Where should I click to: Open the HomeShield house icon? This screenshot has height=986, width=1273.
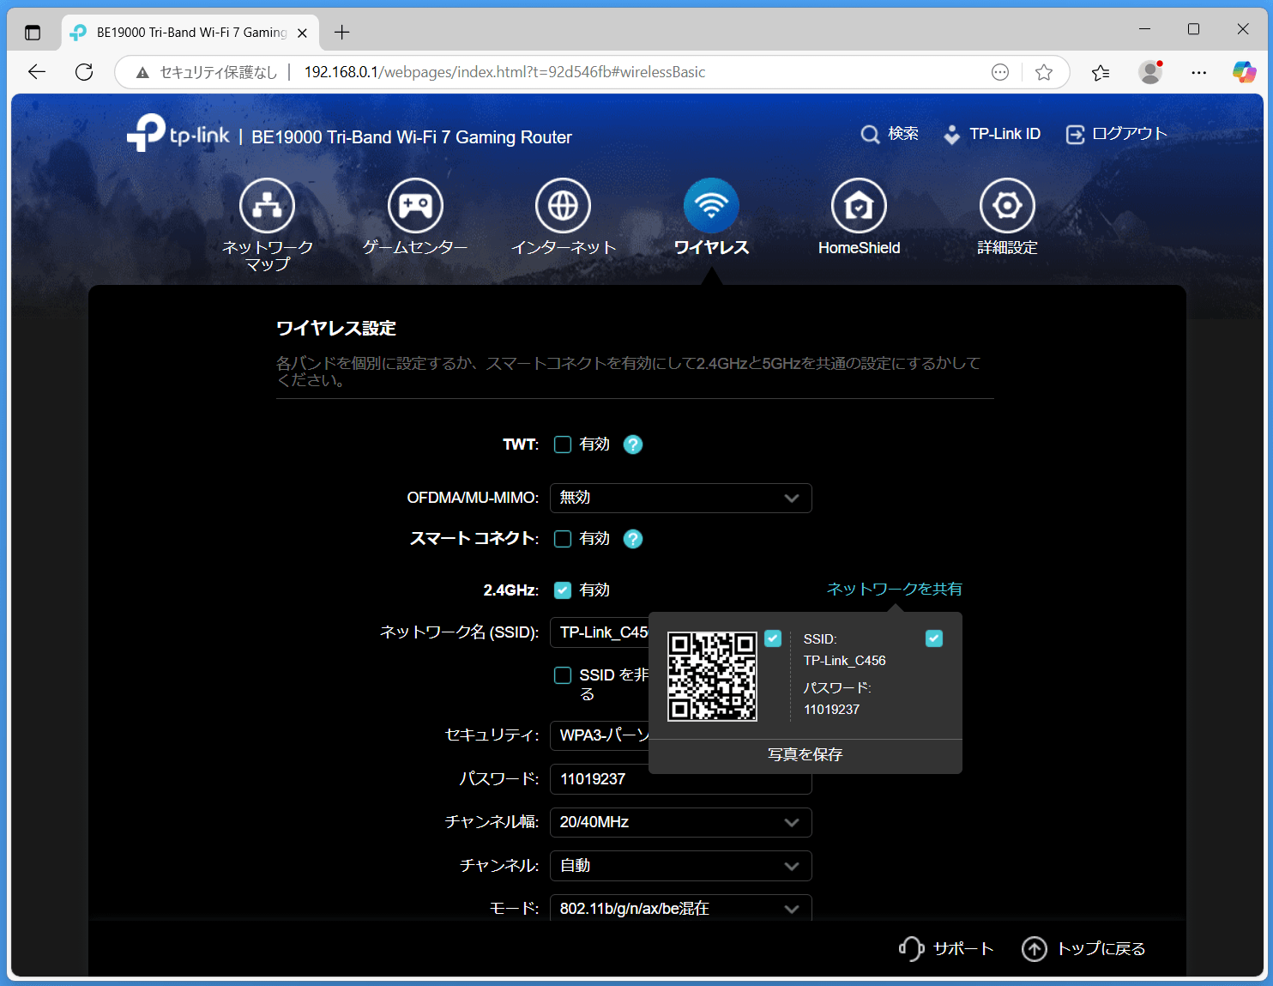(859, 205)
